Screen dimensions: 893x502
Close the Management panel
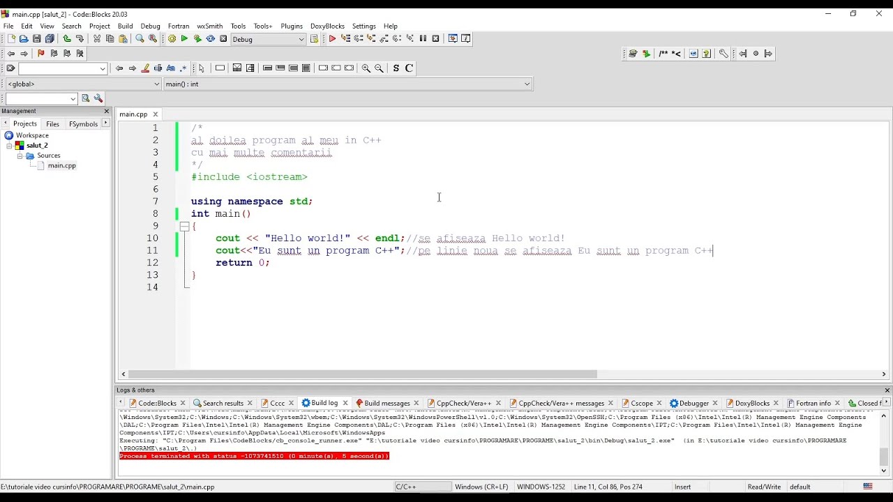(107, 112)
